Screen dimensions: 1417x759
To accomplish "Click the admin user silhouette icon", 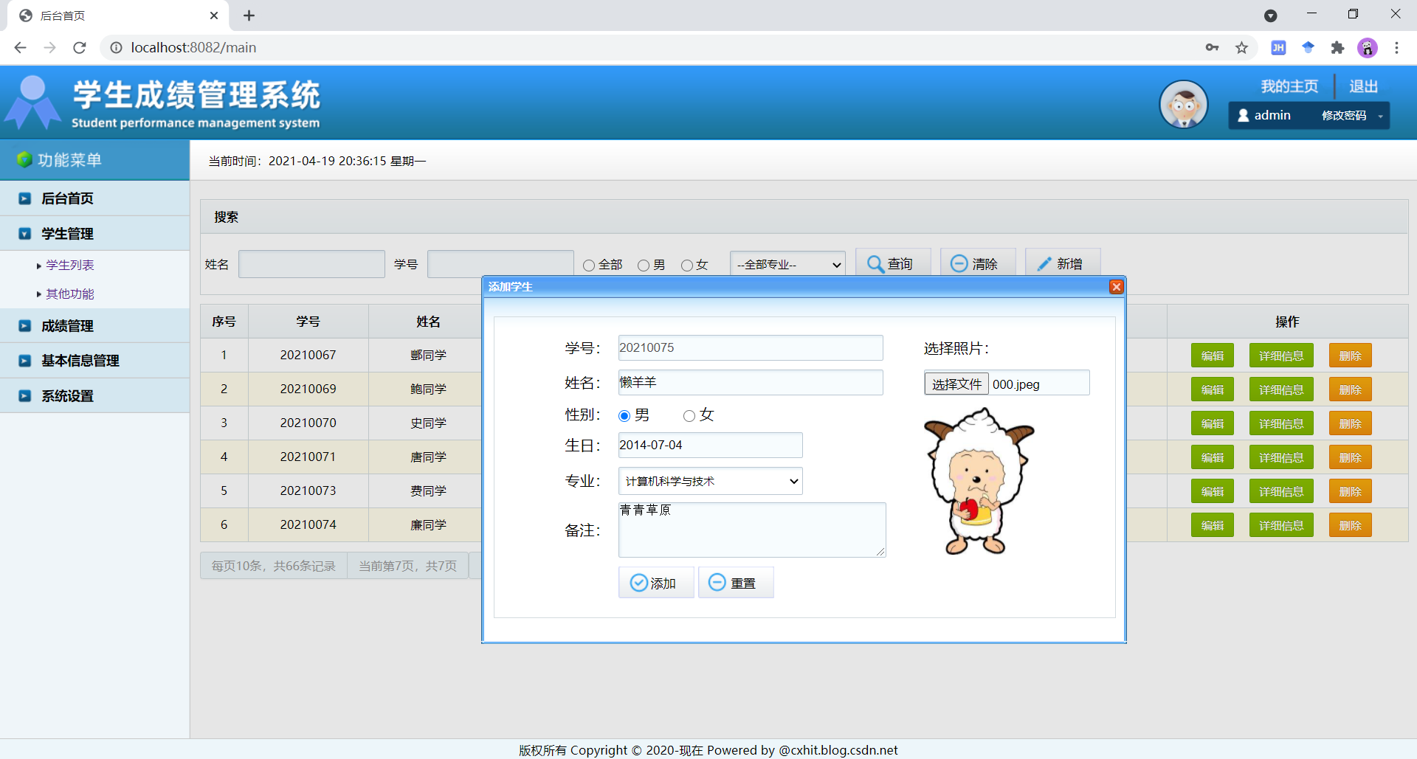I will pyautogui.click(x=1244, y=116).
